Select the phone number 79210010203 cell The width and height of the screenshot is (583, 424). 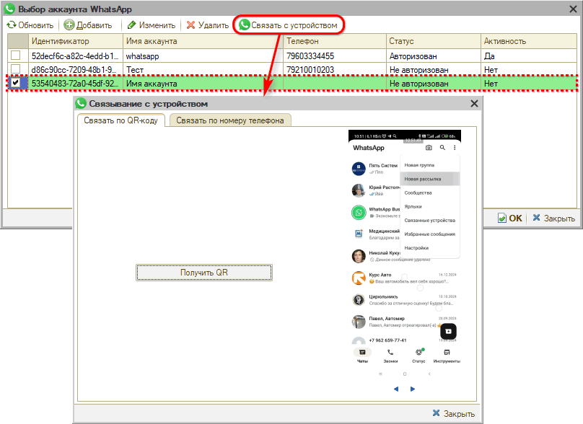pos(335,70)
